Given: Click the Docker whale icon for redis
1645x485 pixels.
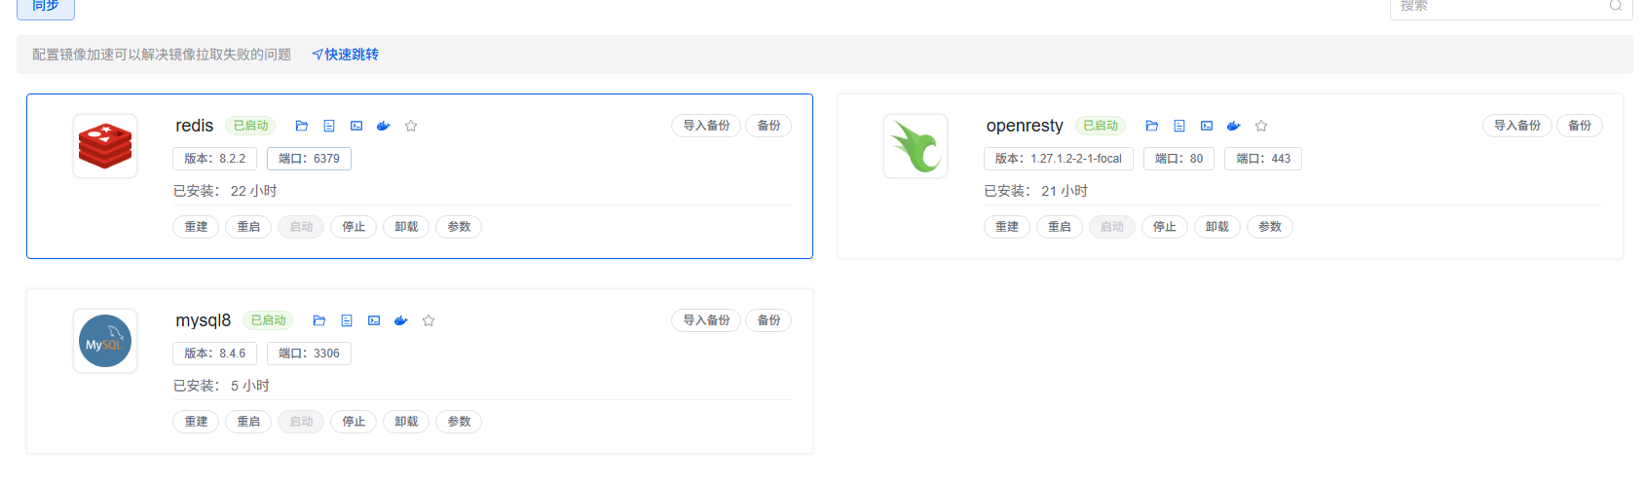Looking at the screenshot, I should 384,126.
